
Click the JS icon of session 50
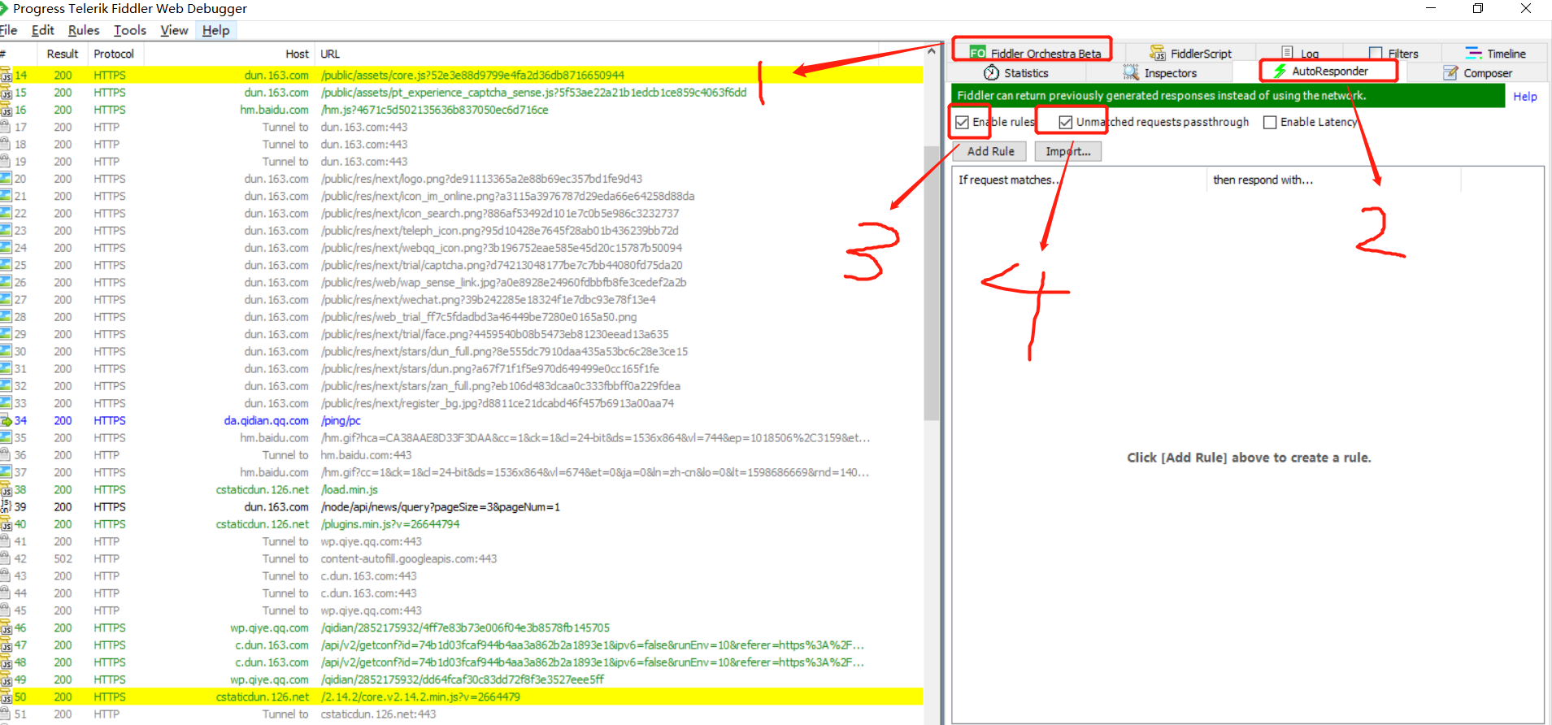6,697
